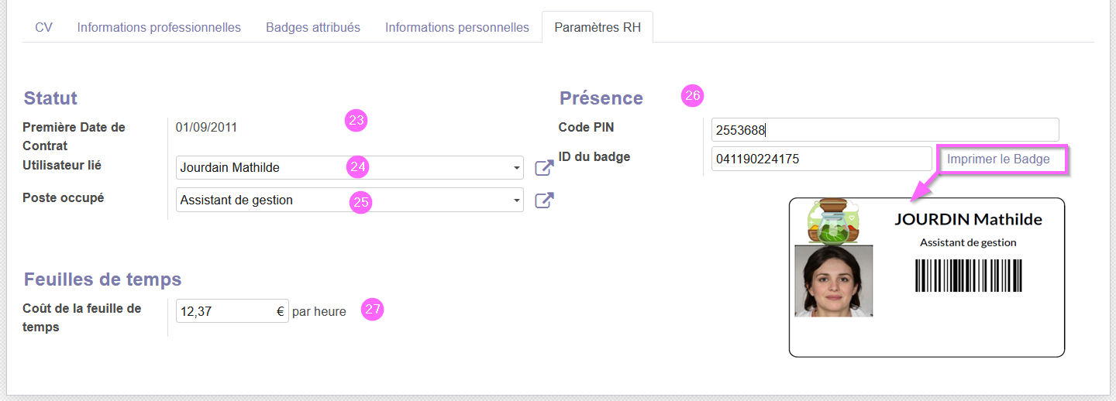Viewport: 1116px width, 401px height.
Task: Click the Code PIN label
Action: tap(586, 127)
